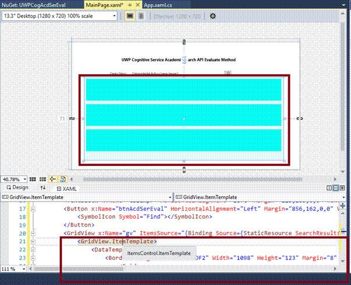Select the Design pane tab
This screenshot has width=351, height=285.
click(x=17, y=188)
